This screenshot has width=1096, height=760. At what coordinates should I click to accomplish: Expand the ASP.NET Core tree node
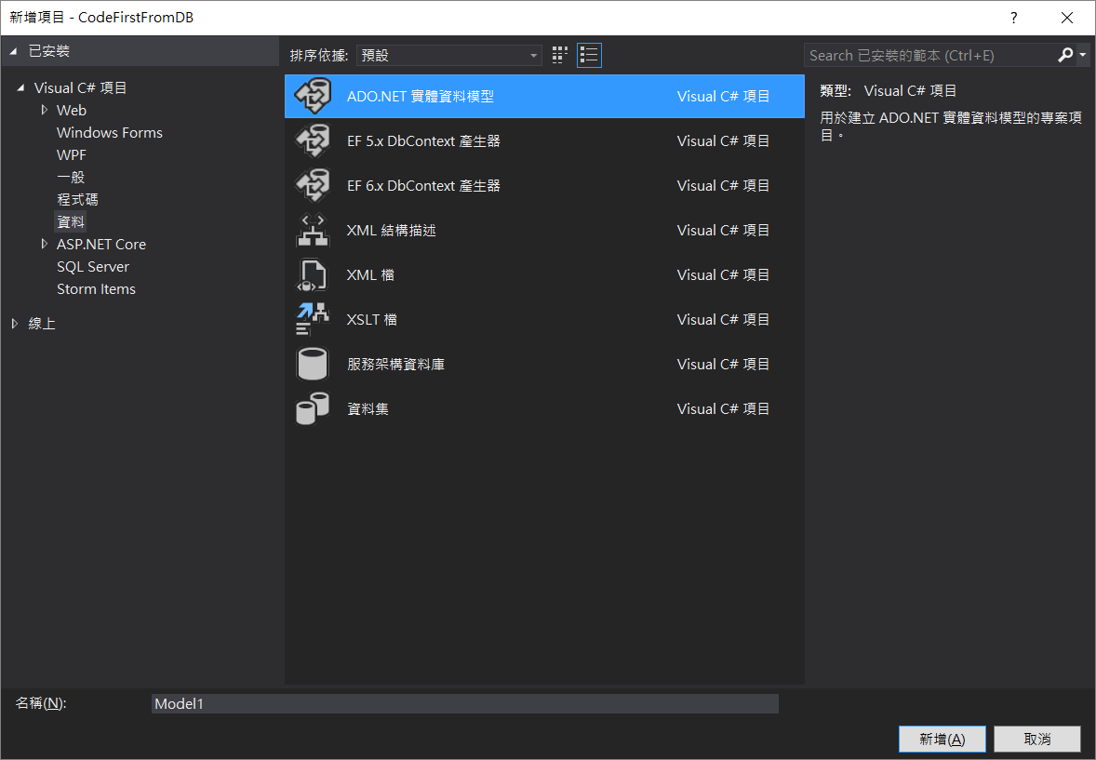pos(44,244)
